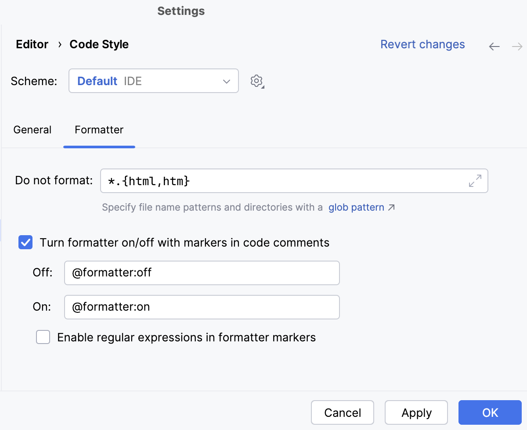Navigate back using the left arrow icon
Screen dimensions: 527x430
coord(494,46)
